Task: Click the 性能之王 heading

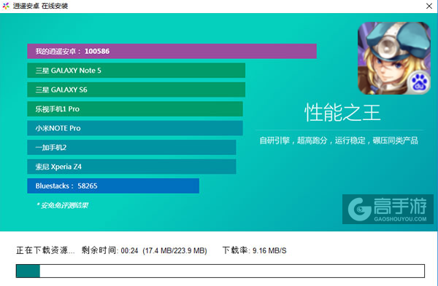Action: point(342,113)
